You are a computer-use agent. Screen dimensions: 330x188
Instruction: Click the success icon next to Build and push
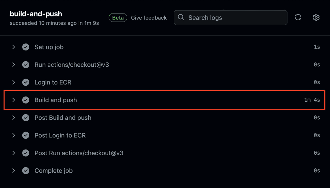point(26,100)
